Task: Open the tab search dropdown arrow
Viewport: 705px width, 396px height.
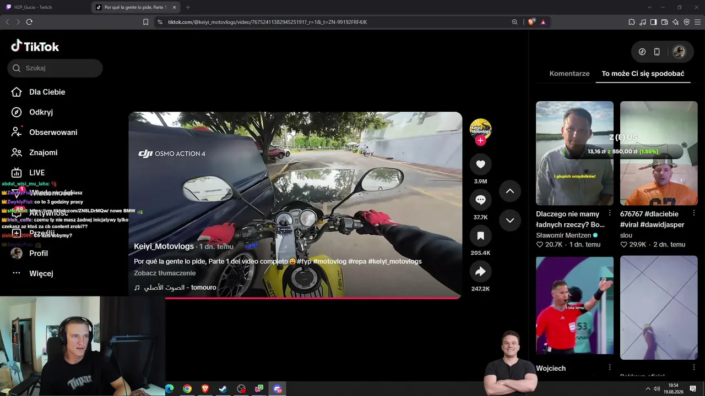Action: pyautogui.click(x=649, y=7)
